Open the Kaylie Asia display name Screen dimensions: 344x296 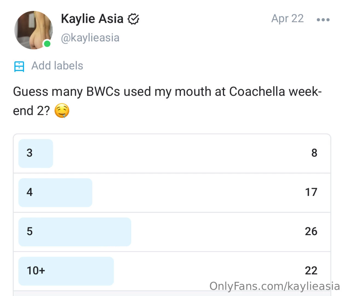tap(92, 19)
